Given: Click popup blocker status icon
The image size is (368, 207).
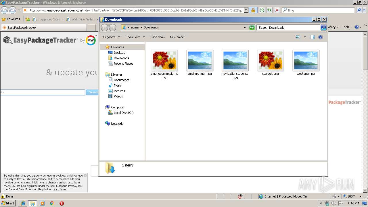Looking at the screenshot, I should (x=240, y=196).
